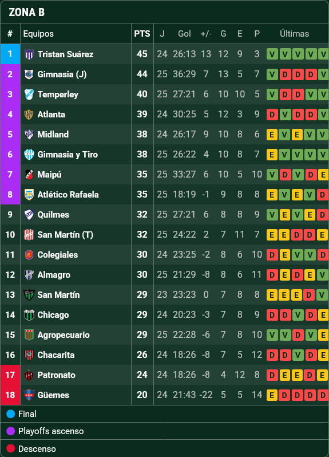The height and width of the screenshot is (457, 329).
Task: Click Güemes' yellow E result badge
Action: (x=272, y=395)
